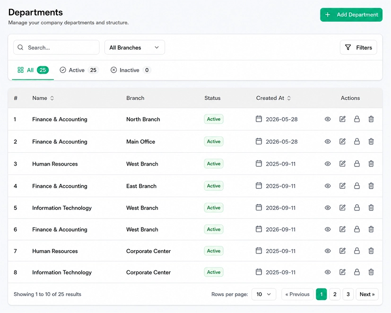Delete row 1 North Branch department

pyautogui.click(x=371, y=119)
